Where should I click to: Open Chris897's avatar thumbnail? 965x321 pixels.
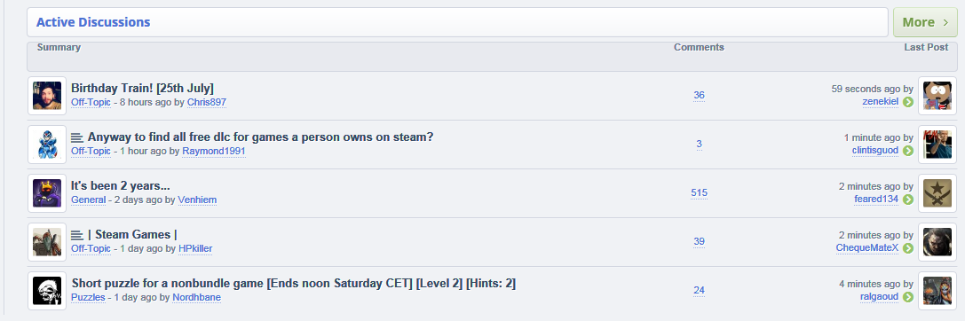pyautogui.click(x=47, y=96)
